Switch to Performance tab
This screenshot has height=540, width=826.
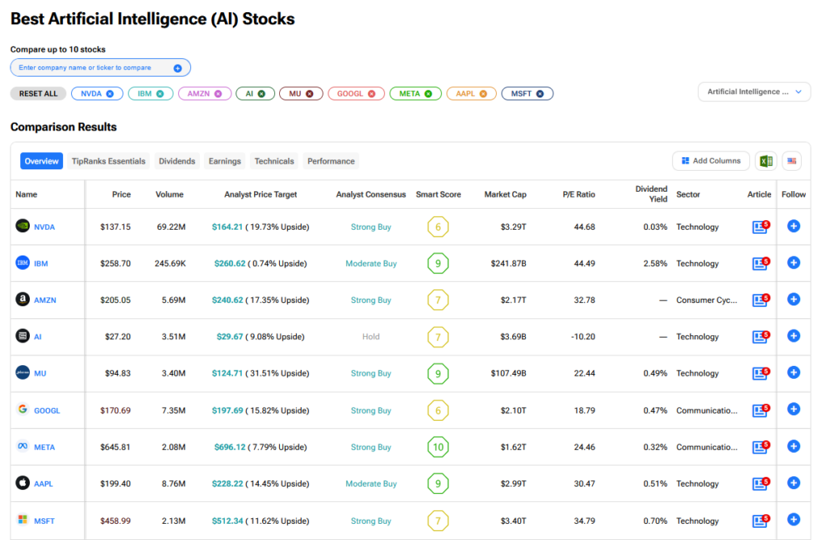[331, 161]
